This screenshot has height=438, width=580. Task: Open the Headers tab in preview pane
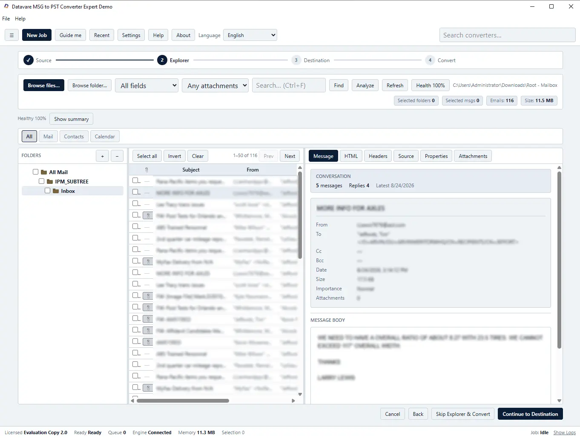pyautogui.click(x=378, y=156)
